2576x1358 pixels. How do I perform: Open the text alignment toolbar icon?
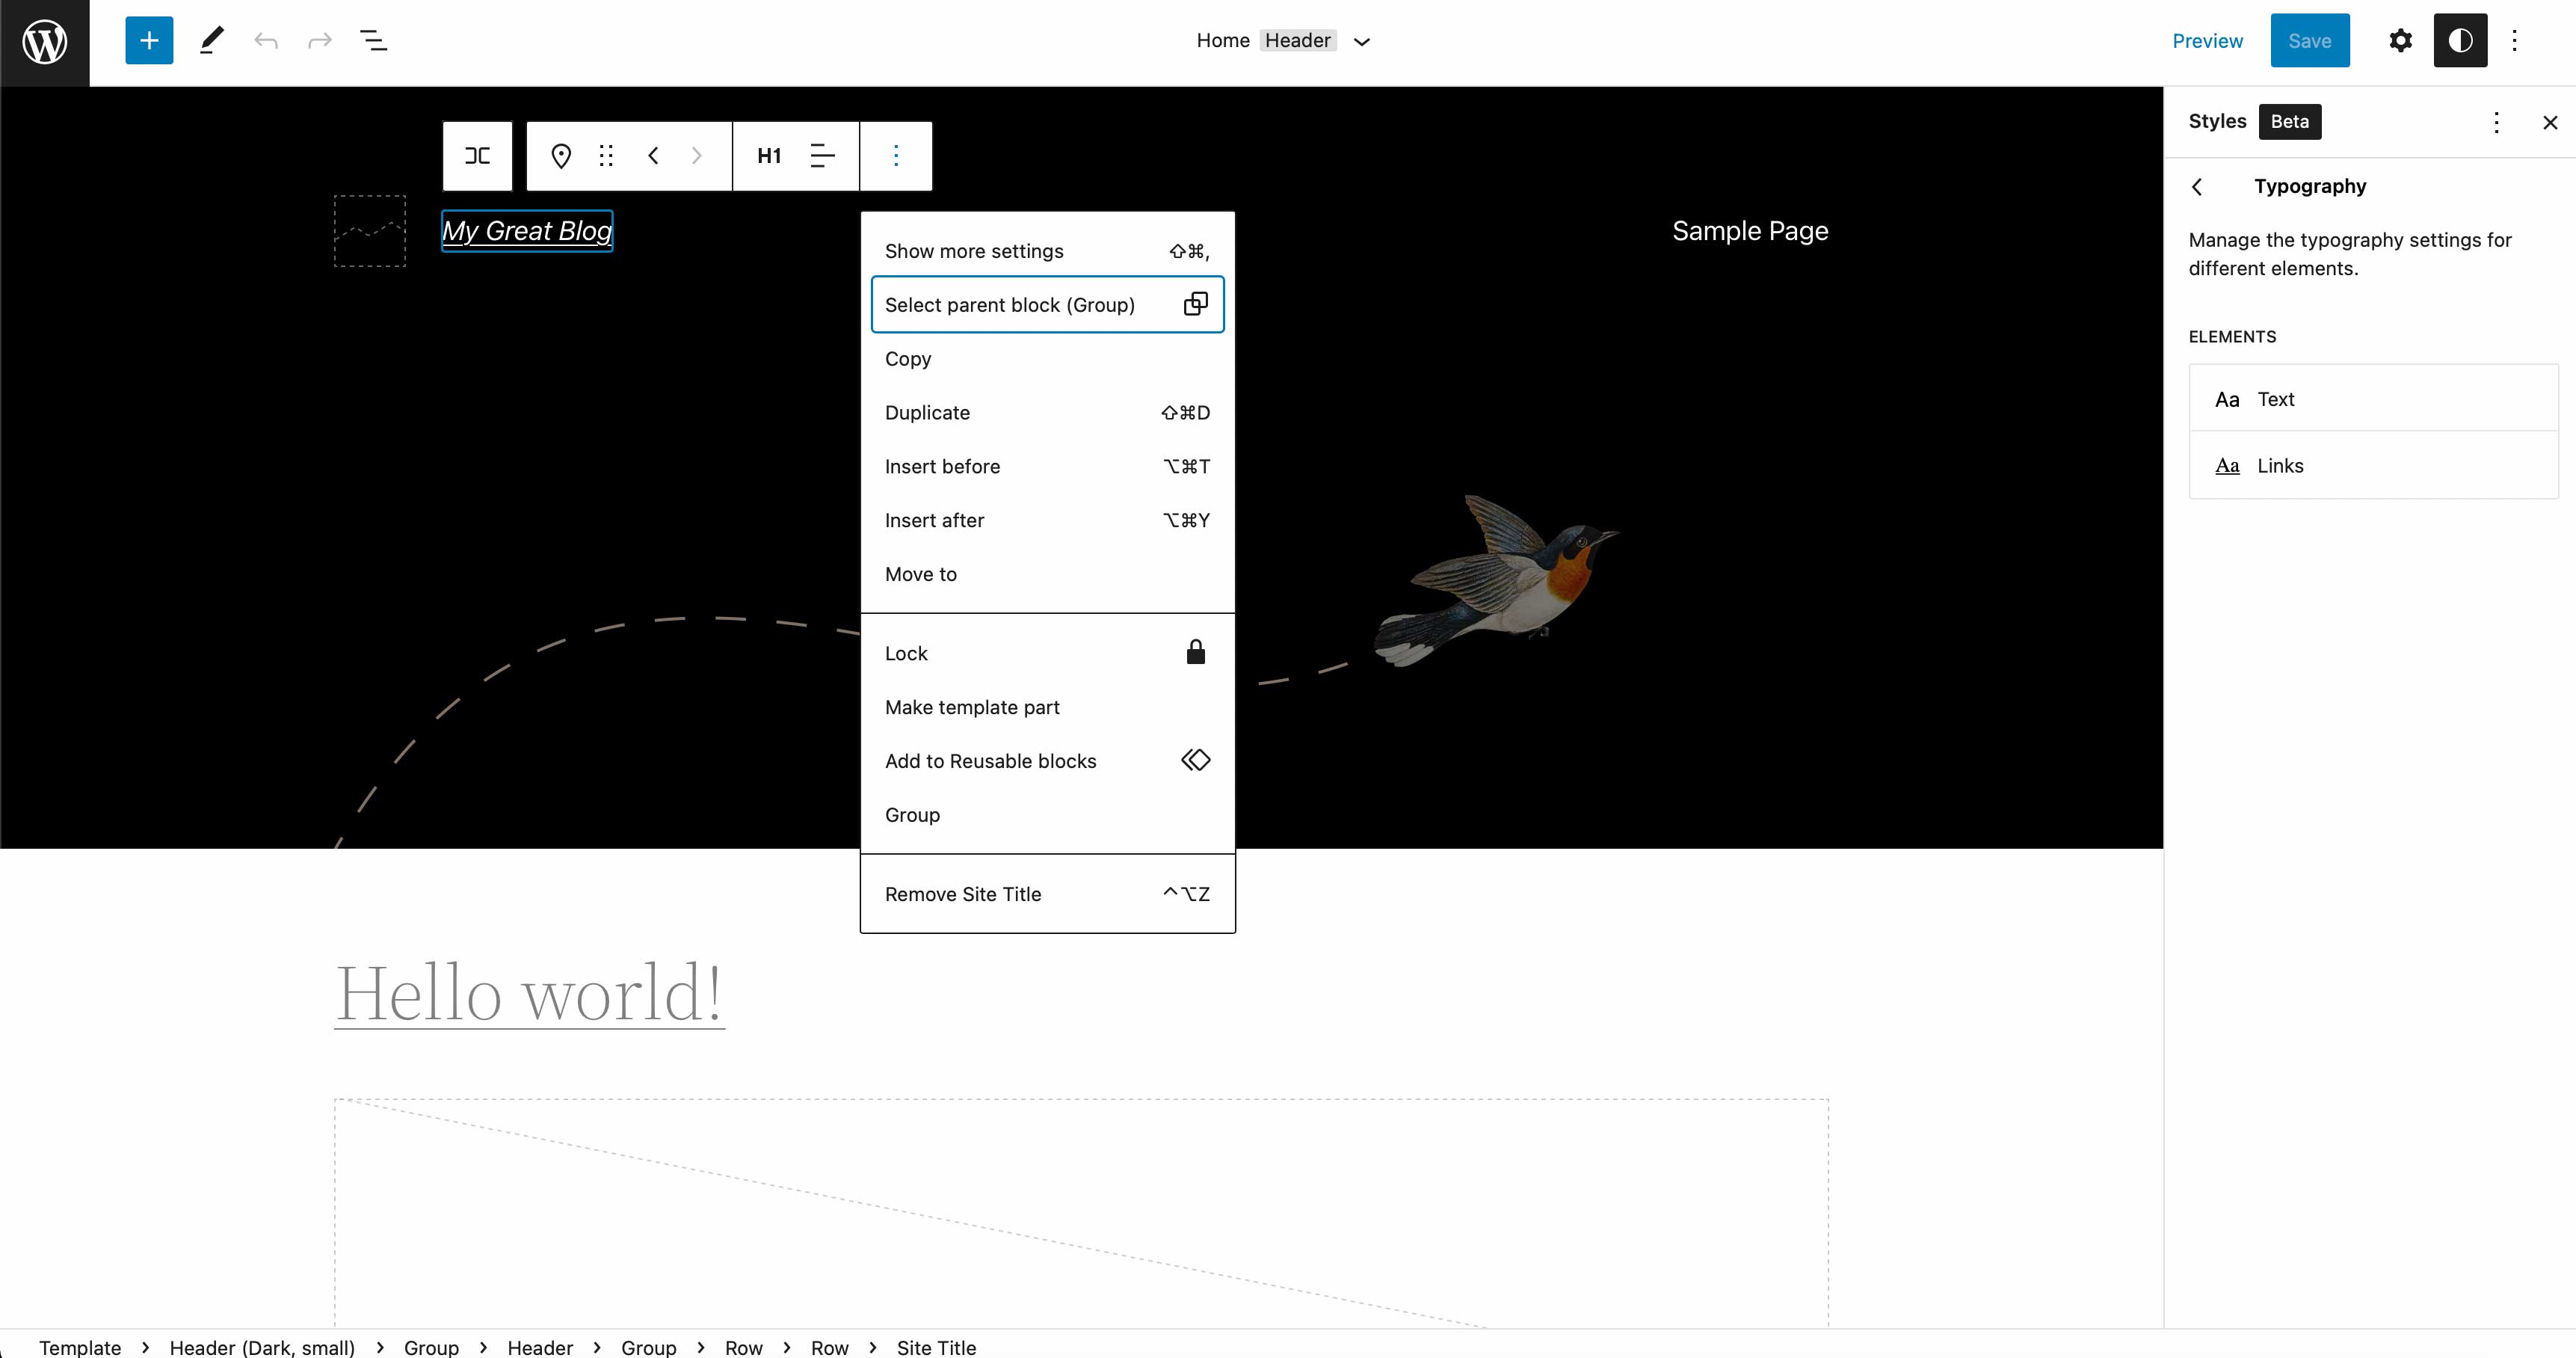822,156
